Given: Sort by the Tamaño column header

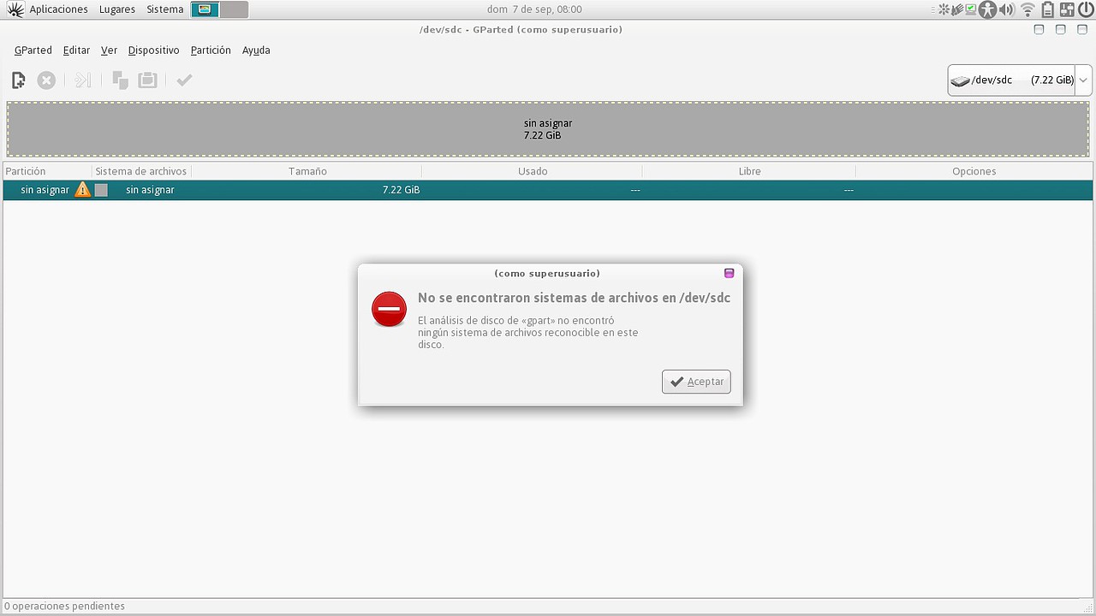Looking at the screenshot, I should (307, 171).
